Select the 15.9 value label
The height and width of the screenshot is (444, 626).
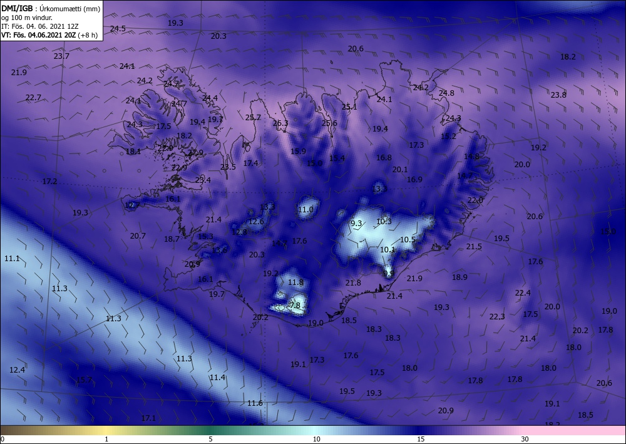(298, 152)
